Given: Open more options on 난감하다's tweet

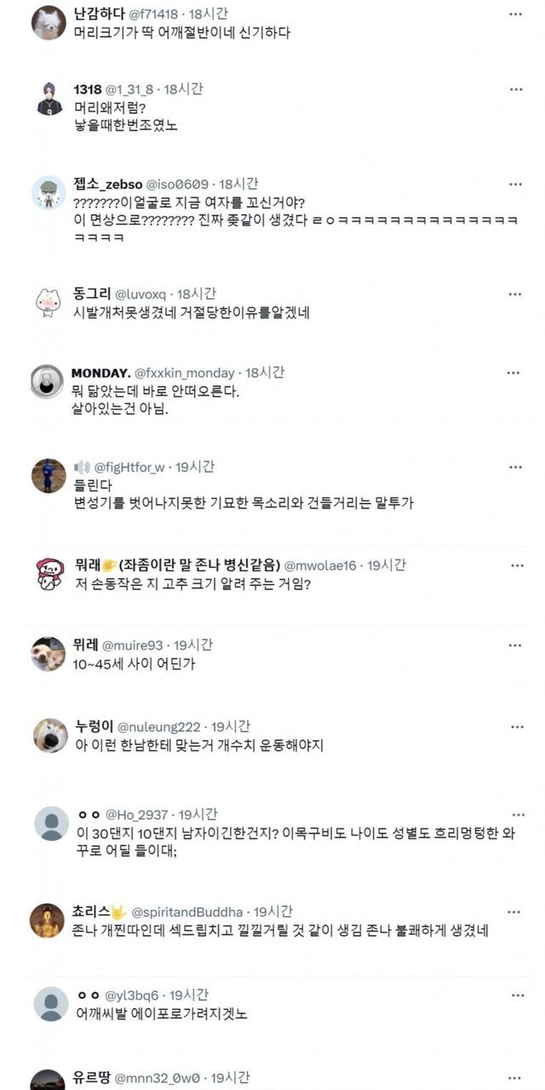Looking at the screenshot, I should [x=516, y=15].
